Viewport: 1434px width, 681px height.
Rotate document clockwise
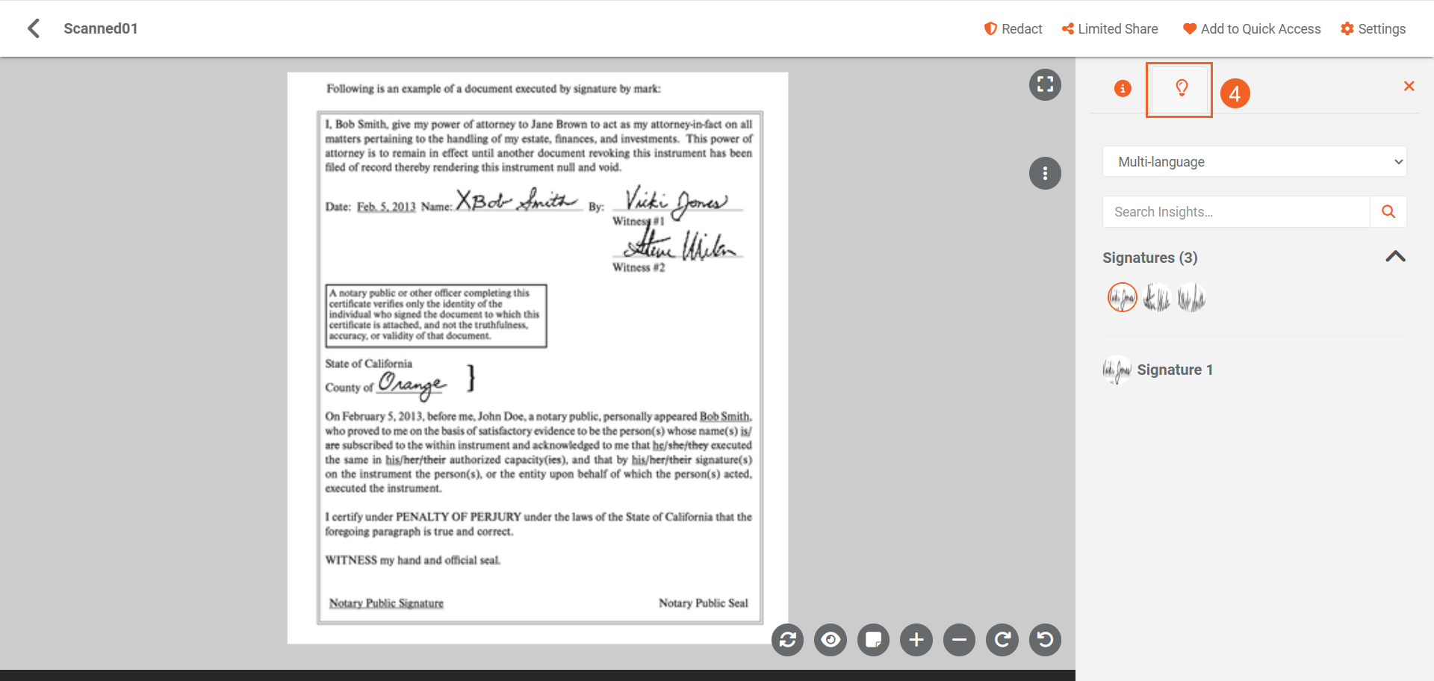pyautogui.click(x=1002, y=640)
